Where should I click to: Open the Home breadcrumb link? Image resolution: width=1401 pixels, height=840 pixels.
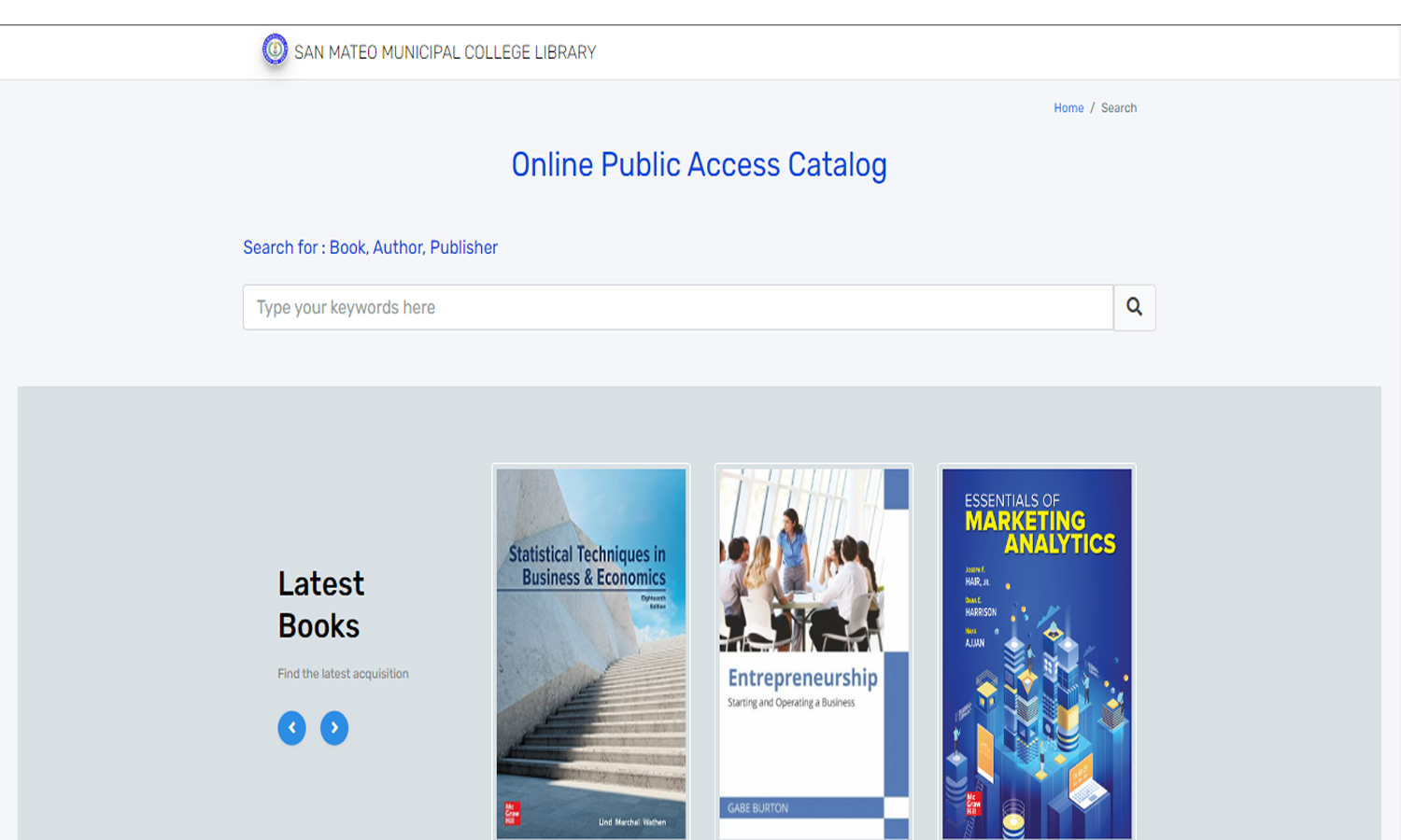coord(1068,108)
